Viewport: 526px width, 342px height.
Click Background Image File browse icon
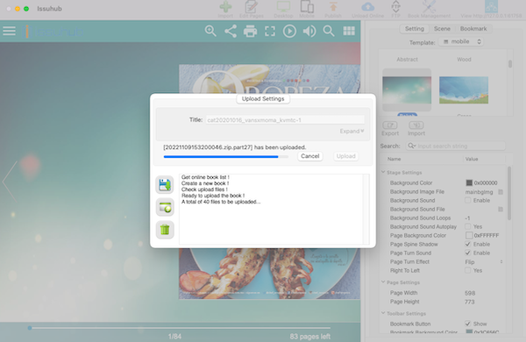(501, 192)
